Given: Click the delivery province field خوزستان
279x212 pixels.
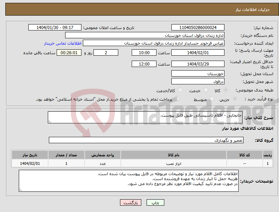Looking at the screenshot, I should click(x=198, y=73).
